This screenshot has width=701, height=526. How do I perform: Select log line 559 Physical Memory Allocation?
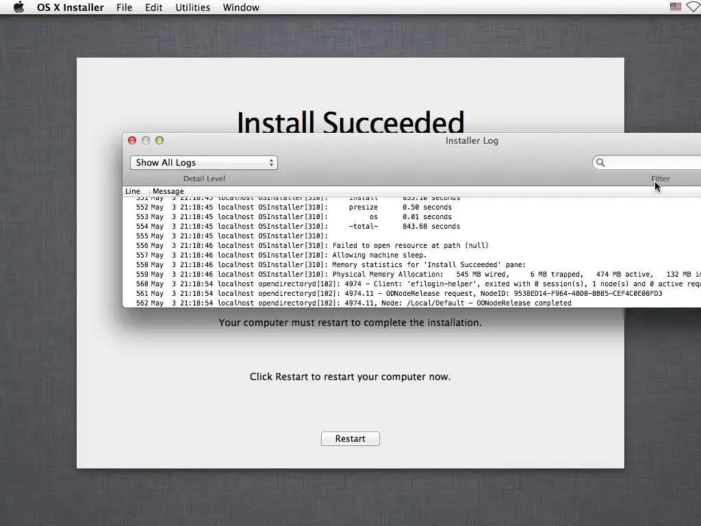pyautogui.click(x=411, y=274)
